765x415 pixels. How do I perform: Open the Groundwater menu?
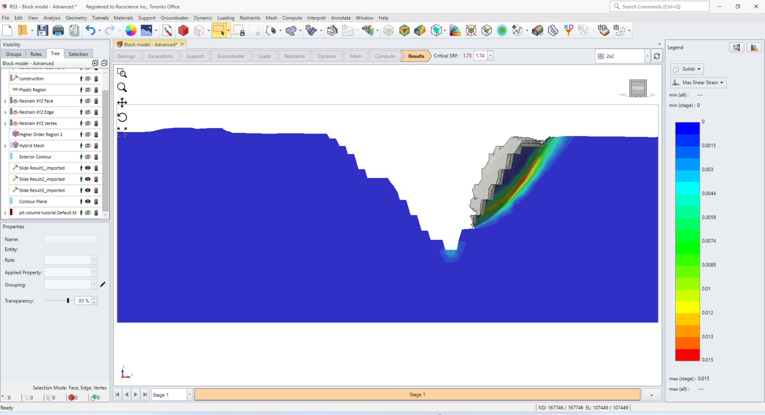[x=175, y=18]
